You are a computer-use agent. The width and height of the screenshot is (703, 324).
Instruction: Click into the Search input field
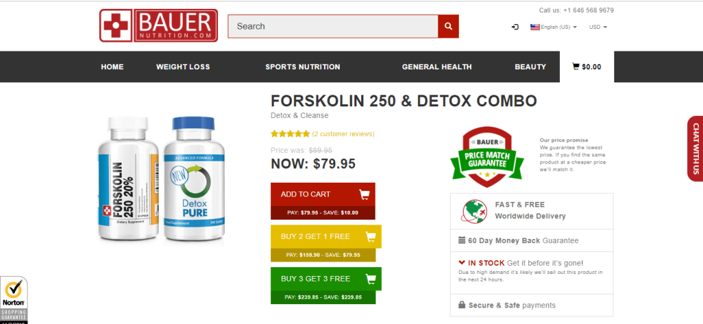point(333,26)
